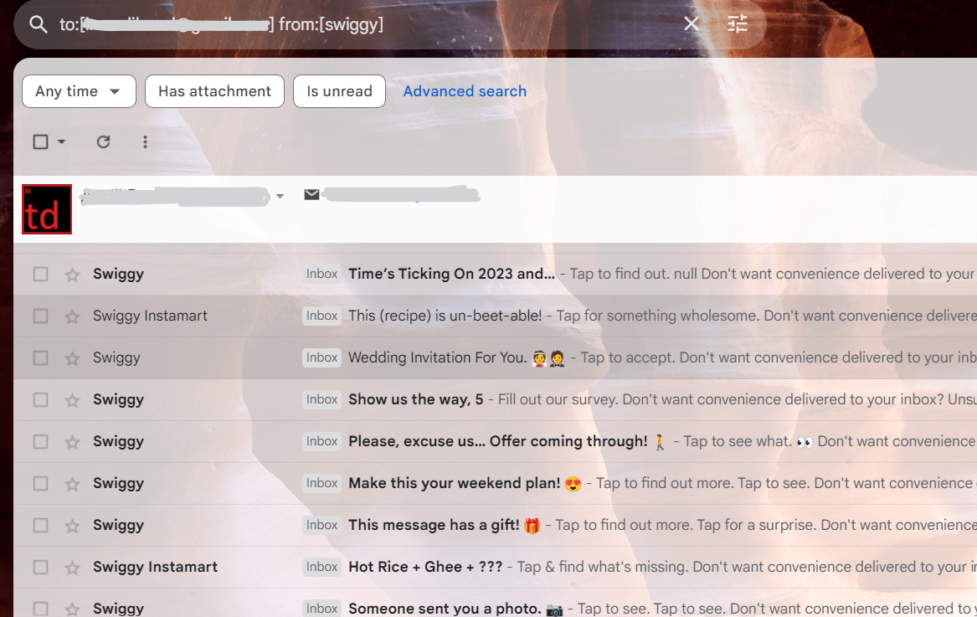Click the red td contact avatar

point(47,209)
